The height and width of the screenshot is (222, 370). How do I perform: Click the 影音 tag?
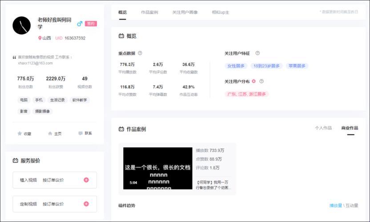tap(24, 111)
